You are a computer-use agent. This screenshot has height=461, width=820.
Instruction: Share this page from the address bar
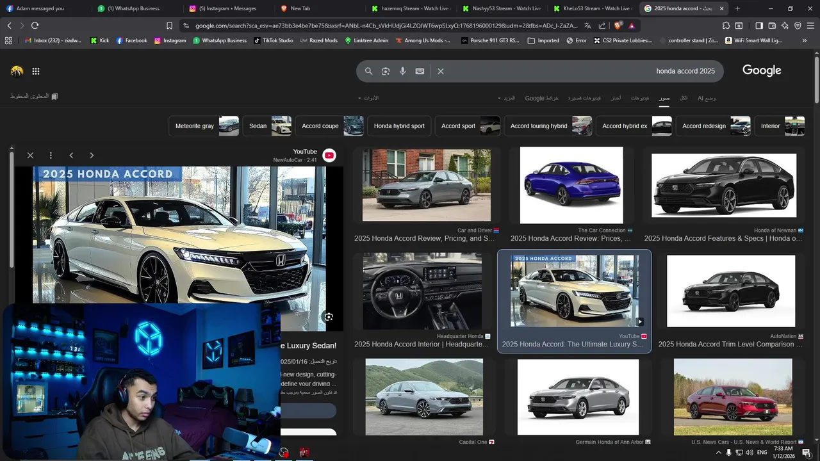(602, 26)
